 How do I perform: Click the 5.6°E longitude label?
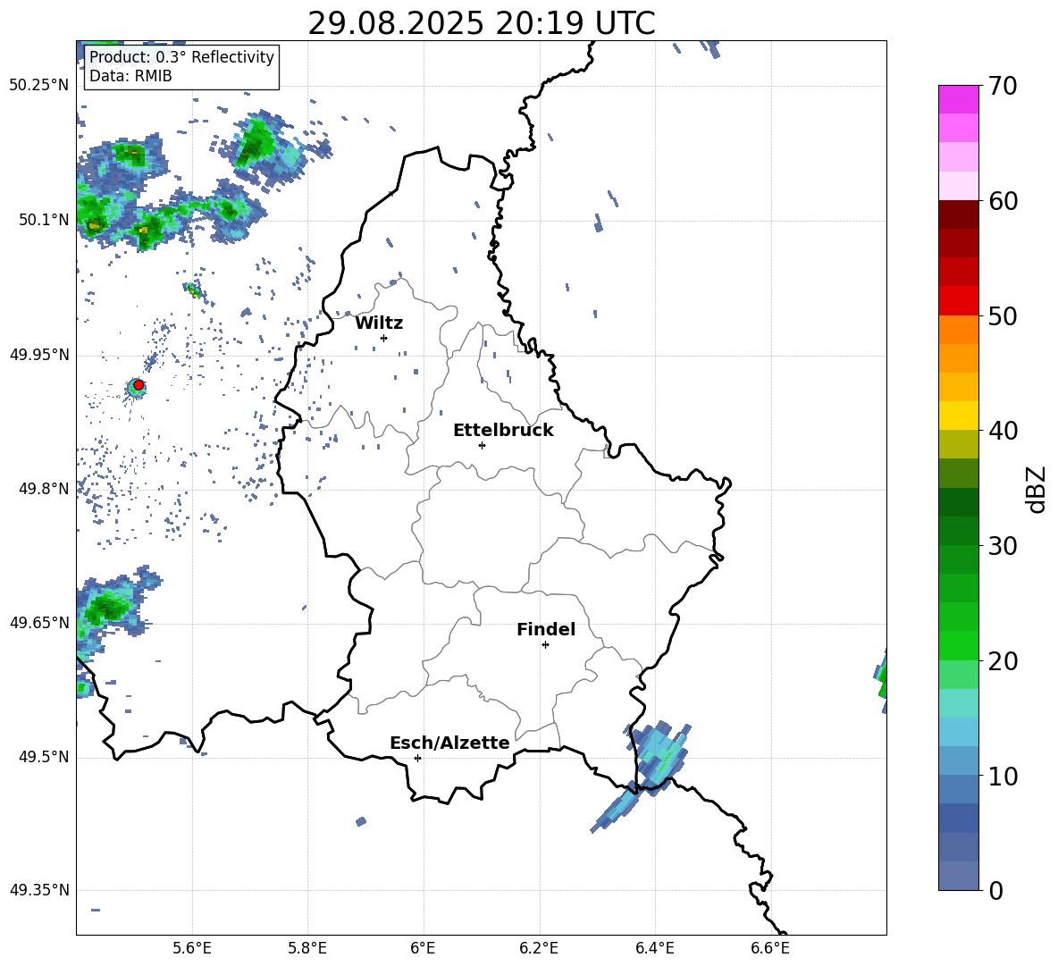pos(192,948)
